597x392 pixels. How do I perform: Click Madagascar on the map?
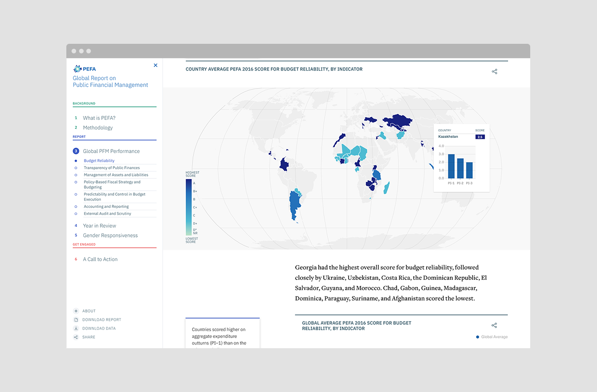(x=386, y=188)
